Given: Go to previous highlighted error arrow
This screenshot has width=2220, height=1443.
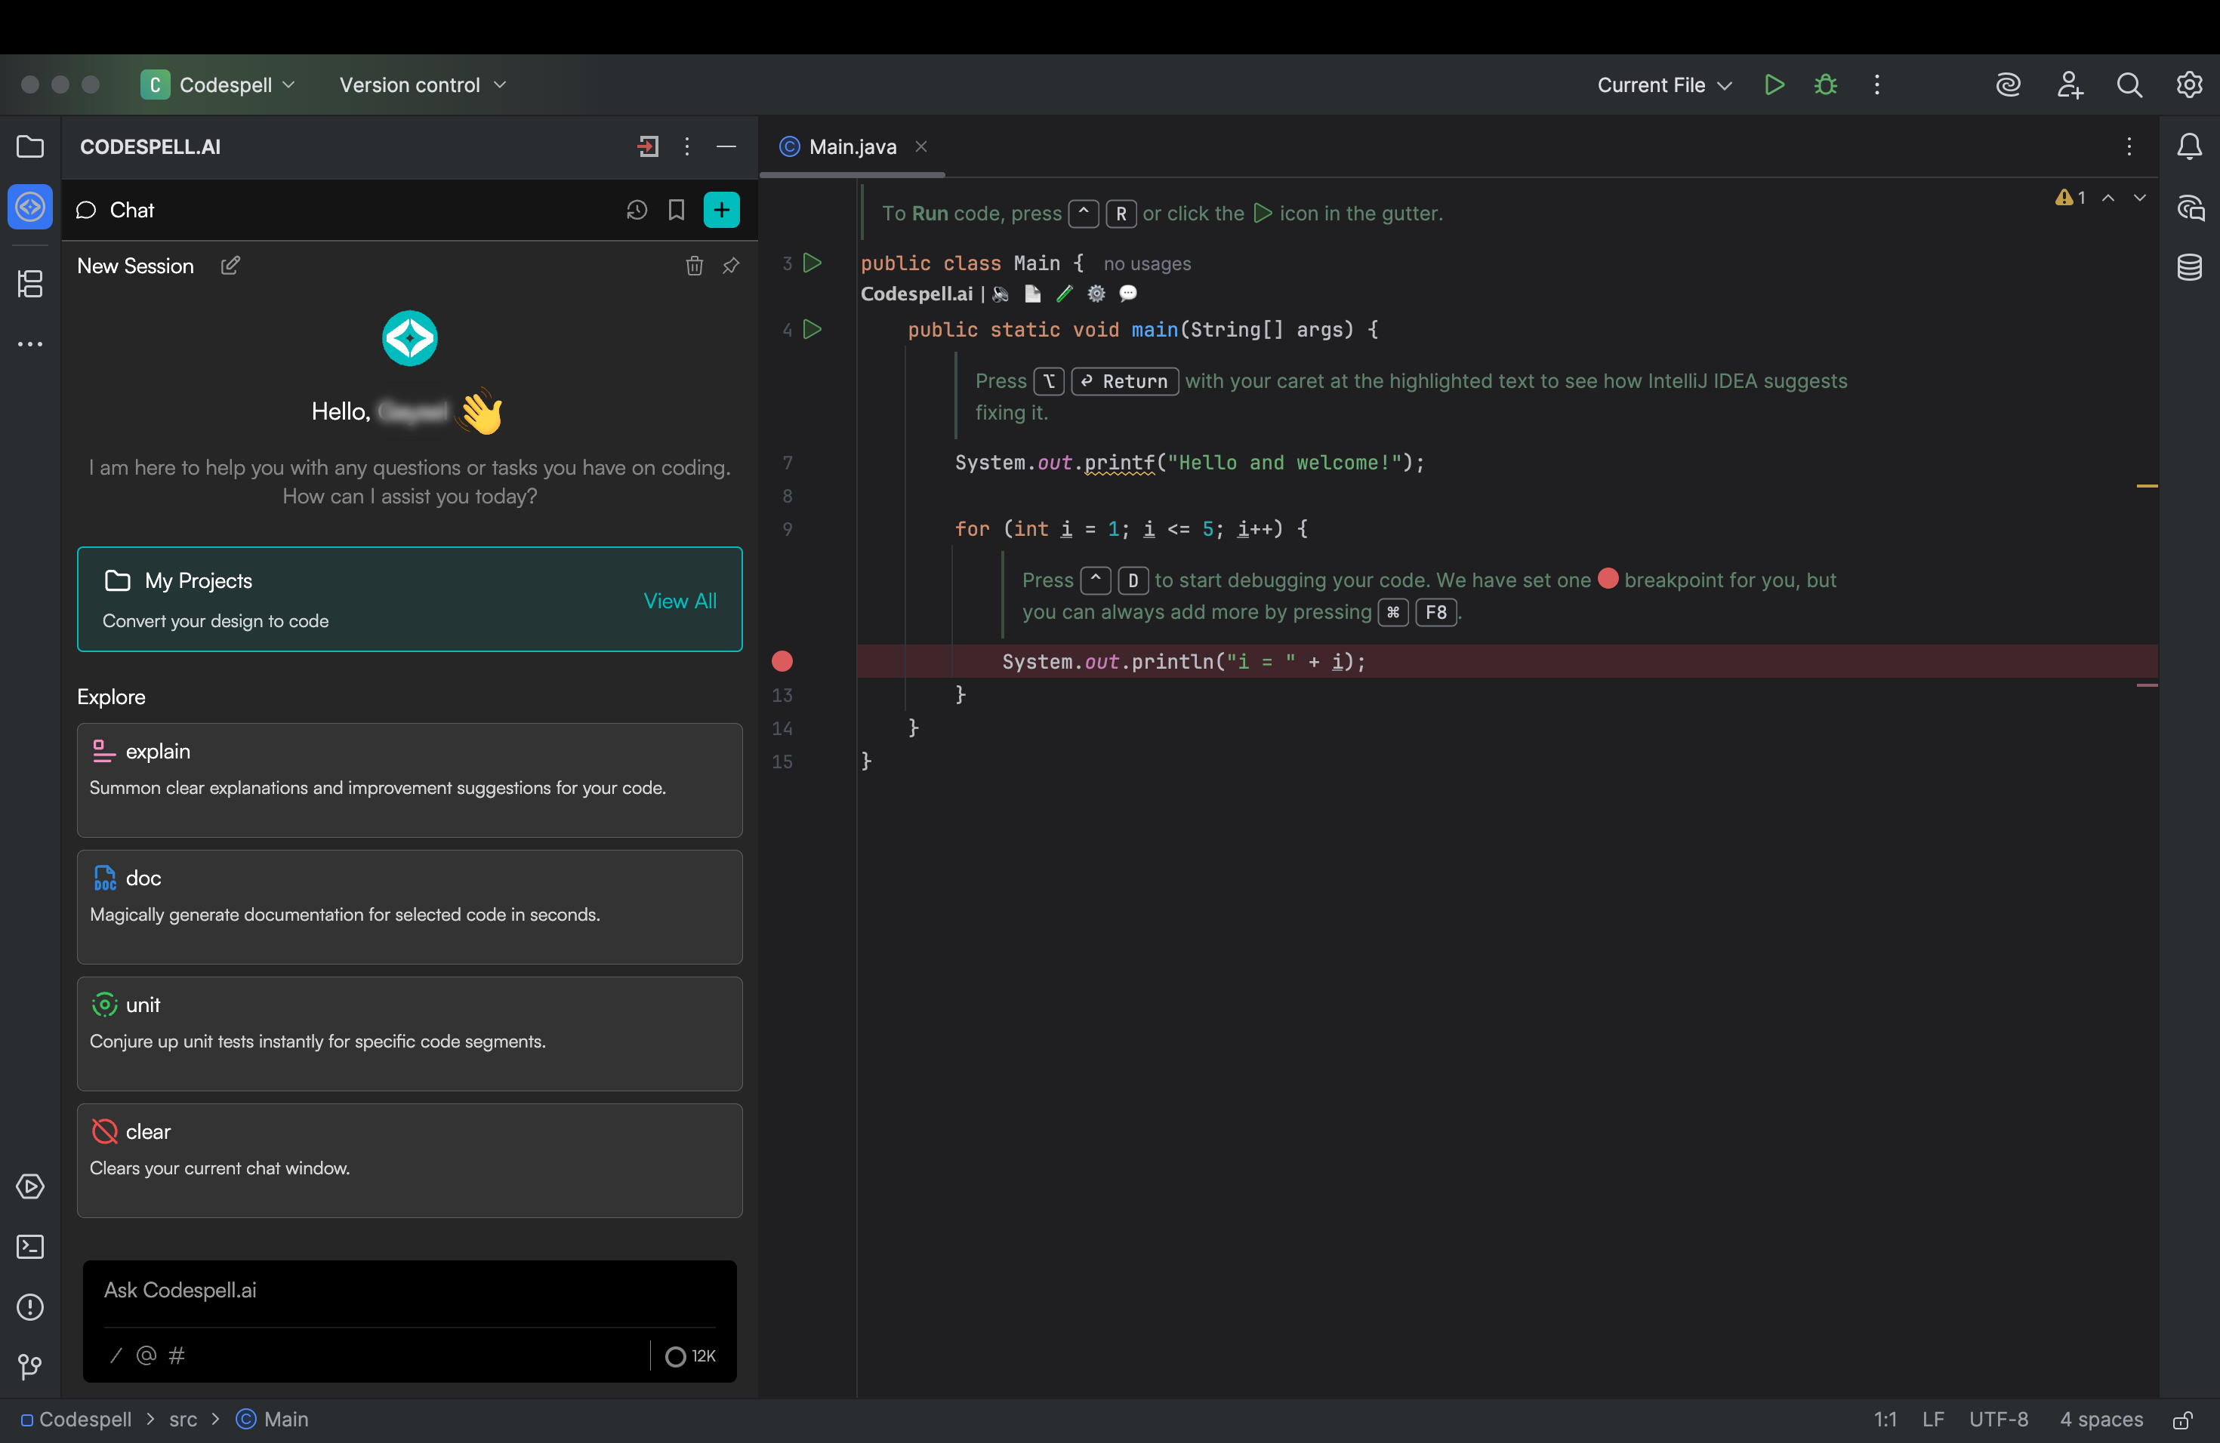Looking at the screenshot, I should click(x=2108, y=198).
